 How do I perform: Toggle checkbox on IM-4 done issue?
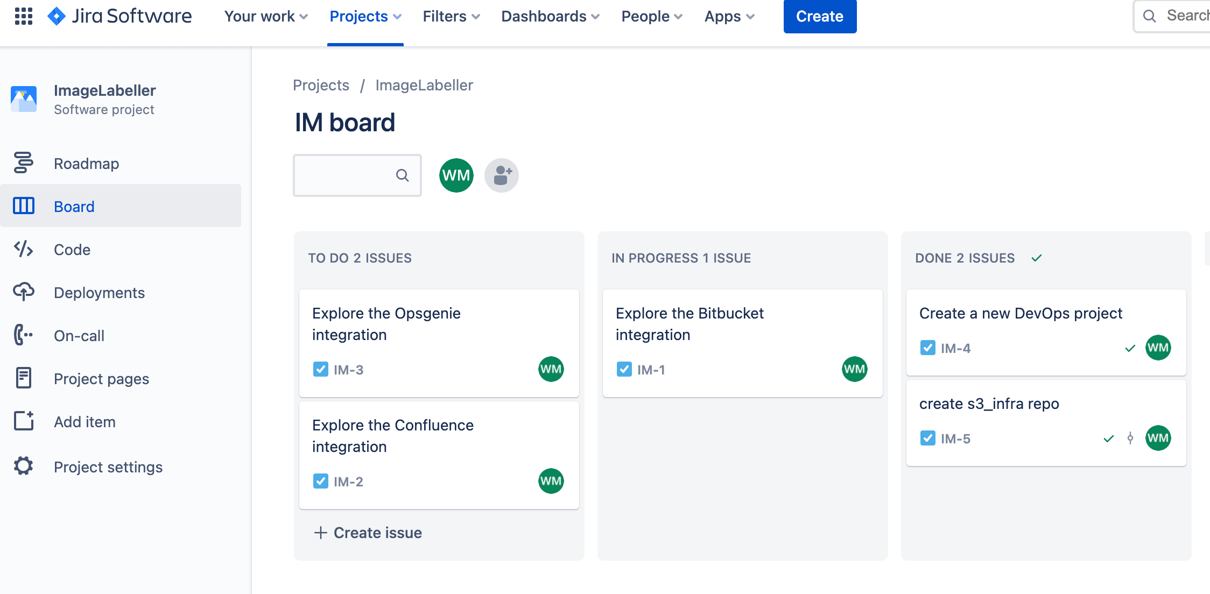pos(927,348)
